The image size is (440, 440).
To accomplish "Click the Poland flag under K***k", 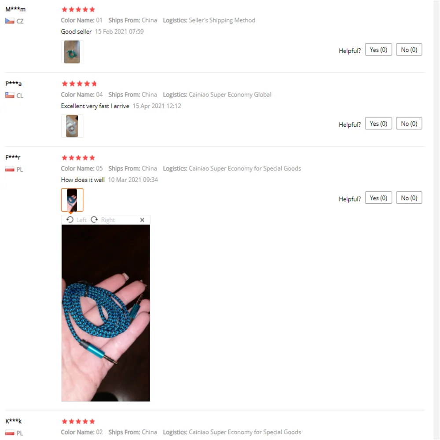I will coord(10,433).
